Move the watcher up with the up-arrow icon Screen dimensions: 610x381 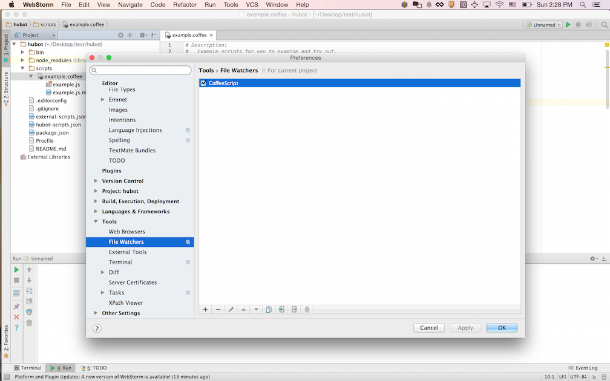pyautogui.click(x=243, y=310)
